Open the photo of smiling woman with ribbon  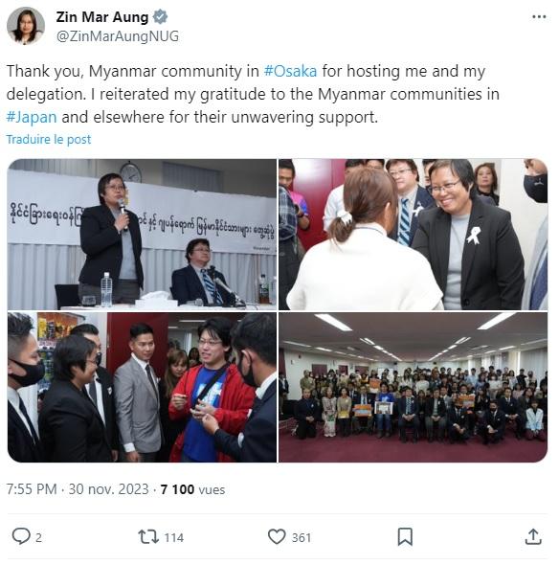414,235
